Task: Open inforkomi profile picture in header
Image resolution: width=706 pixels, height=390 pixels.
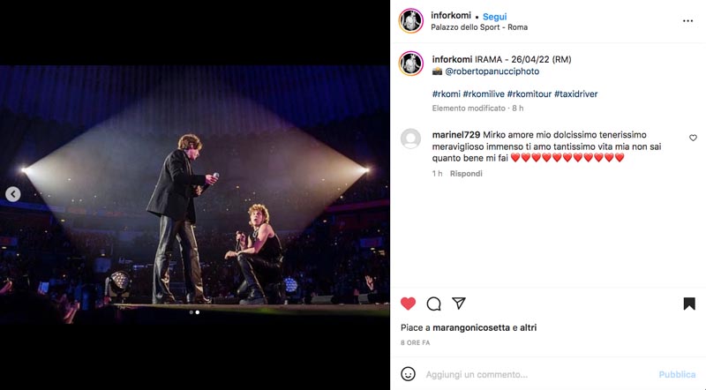Action: click(410, 20)
